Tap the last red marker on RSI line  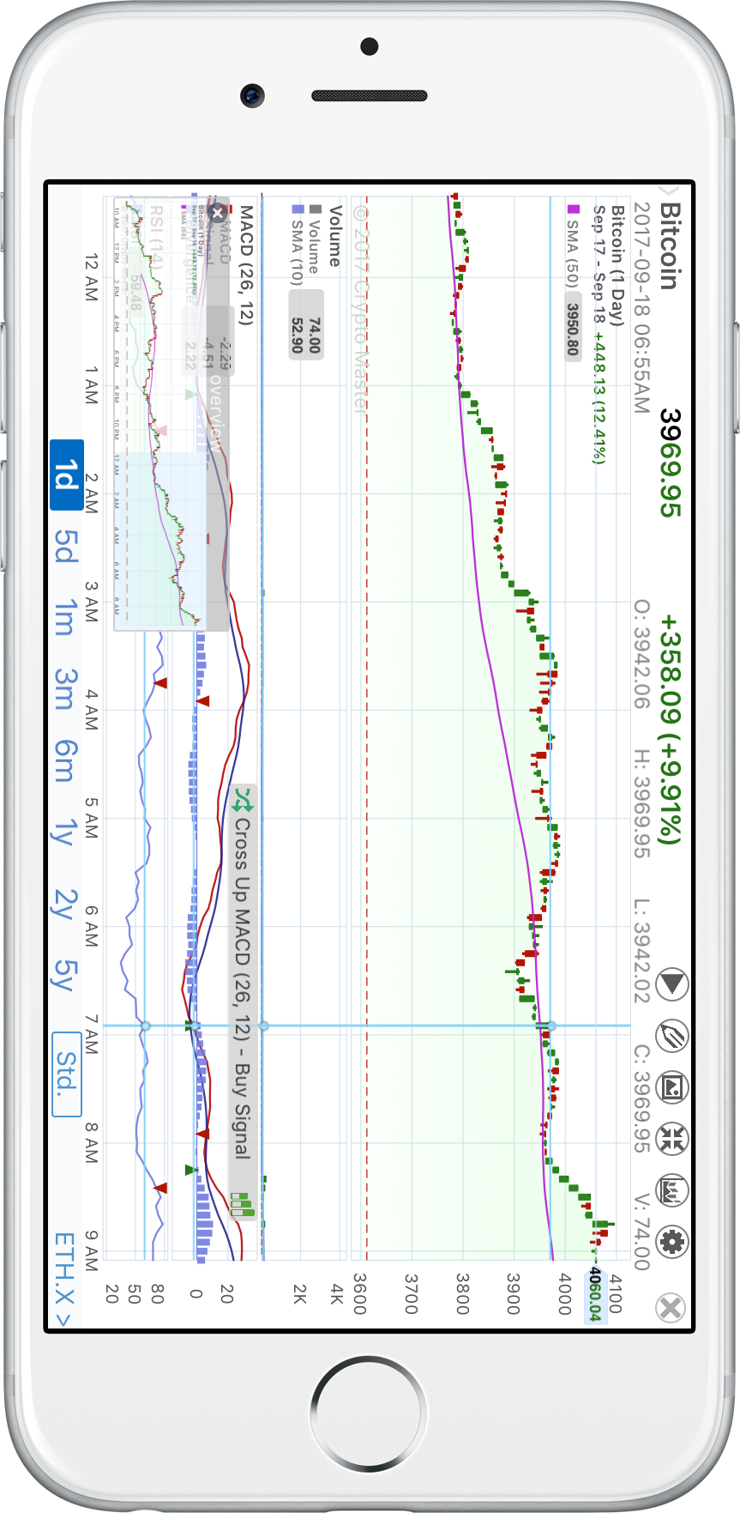point(160,1188)
